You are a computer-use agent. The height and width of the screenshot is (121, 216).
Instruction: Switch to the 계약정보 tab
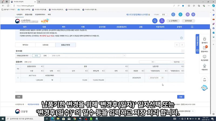tap(25, 45)
